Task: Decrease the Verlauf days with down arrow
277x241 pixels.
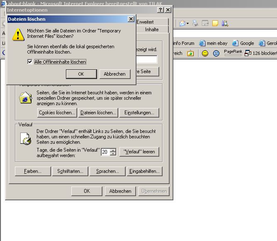Action: (x=113, y=154)
